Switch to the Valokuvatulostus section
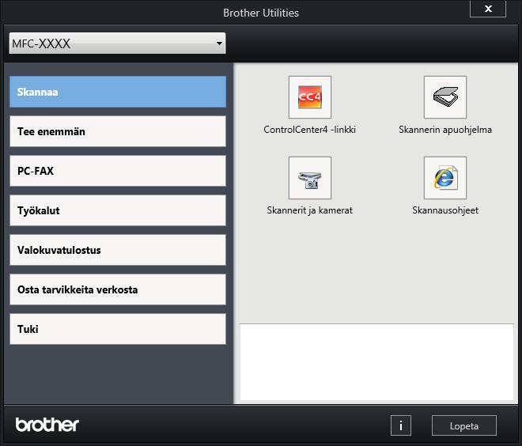The width and height of the screenshot is (522, 446). [x=118, y=250]
